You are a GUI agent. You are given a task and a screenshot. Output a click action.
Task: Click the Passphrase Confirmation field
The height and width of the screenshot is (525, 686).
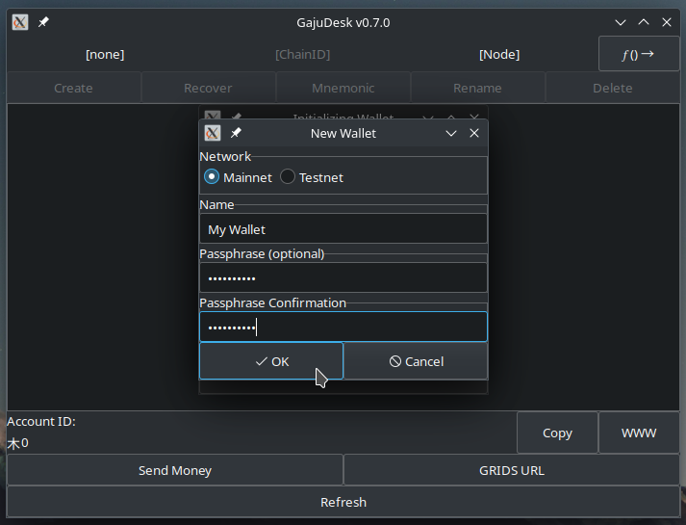(343, 328)
